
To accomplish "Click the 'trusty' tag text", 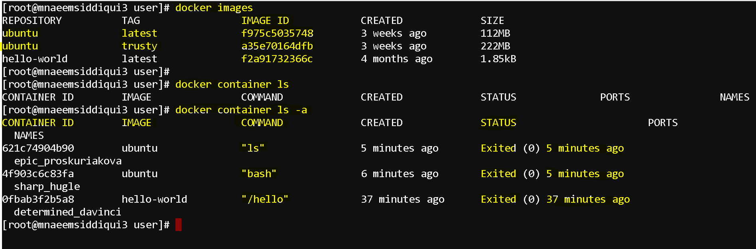I will click(x=140, y=46).
